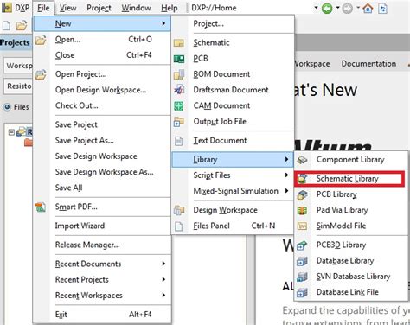Open Release Manager...
This screenshot has width=410, height=325.
102,245
